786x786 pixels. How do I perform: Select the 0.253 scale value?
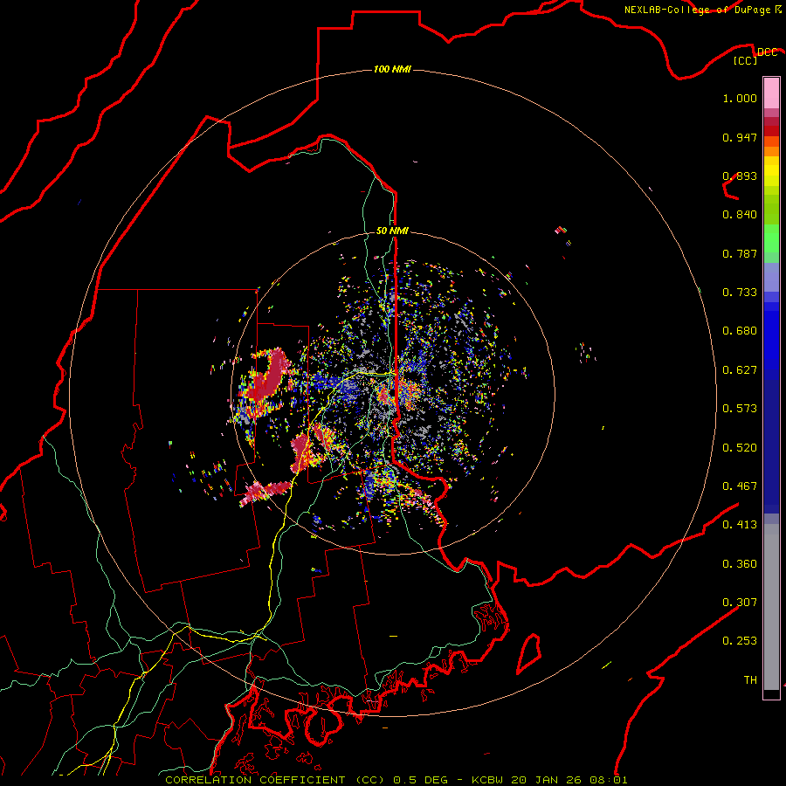740,641
